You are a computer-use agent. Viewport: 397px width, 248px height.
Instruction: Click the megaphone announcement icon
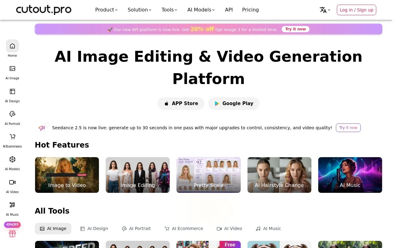(x=42, y=128)
